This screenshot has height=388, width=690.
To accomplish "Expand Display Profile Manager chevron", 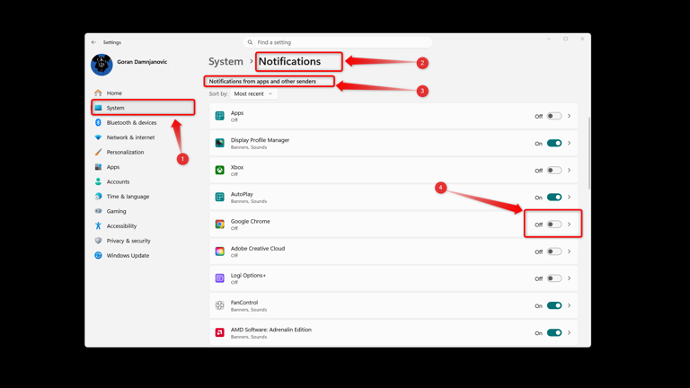I will [x=569, y=143].
